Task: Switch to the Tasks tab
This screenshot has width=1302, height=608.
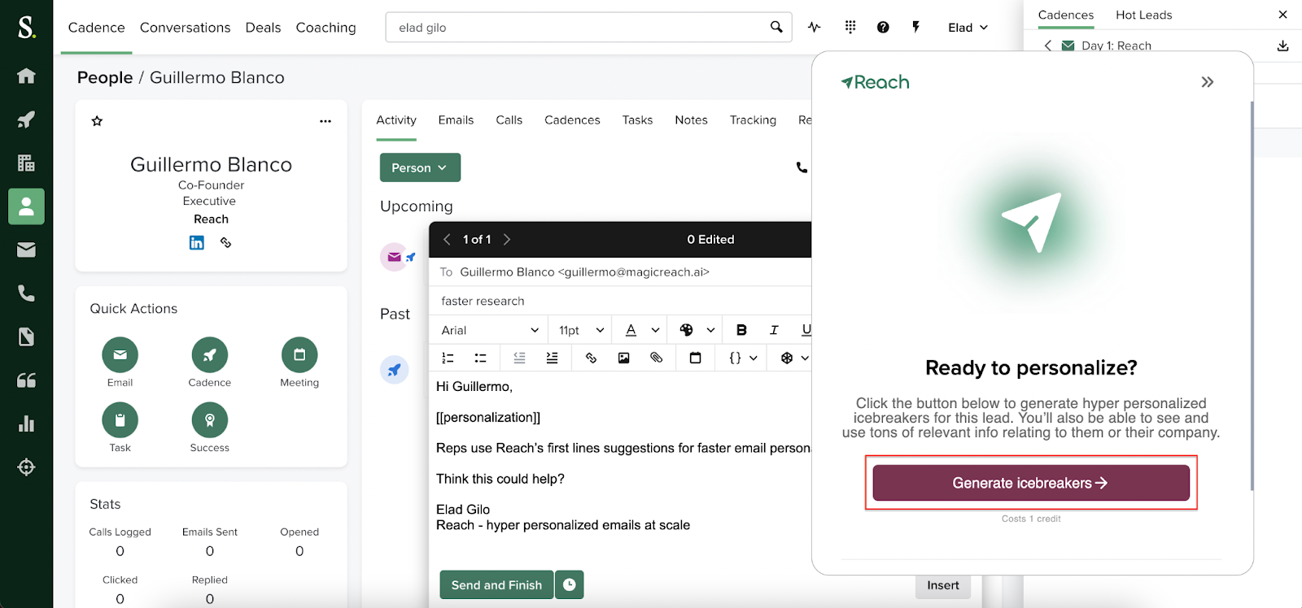Action: [x=638, y=120]
